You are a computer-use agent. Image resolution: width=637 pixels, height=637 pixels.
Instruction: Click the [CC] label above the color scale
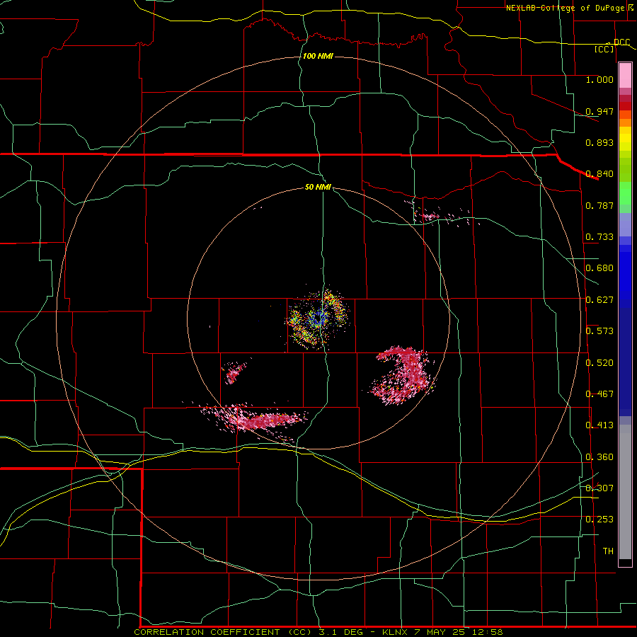pyautogui.click(x=604, y=49)
